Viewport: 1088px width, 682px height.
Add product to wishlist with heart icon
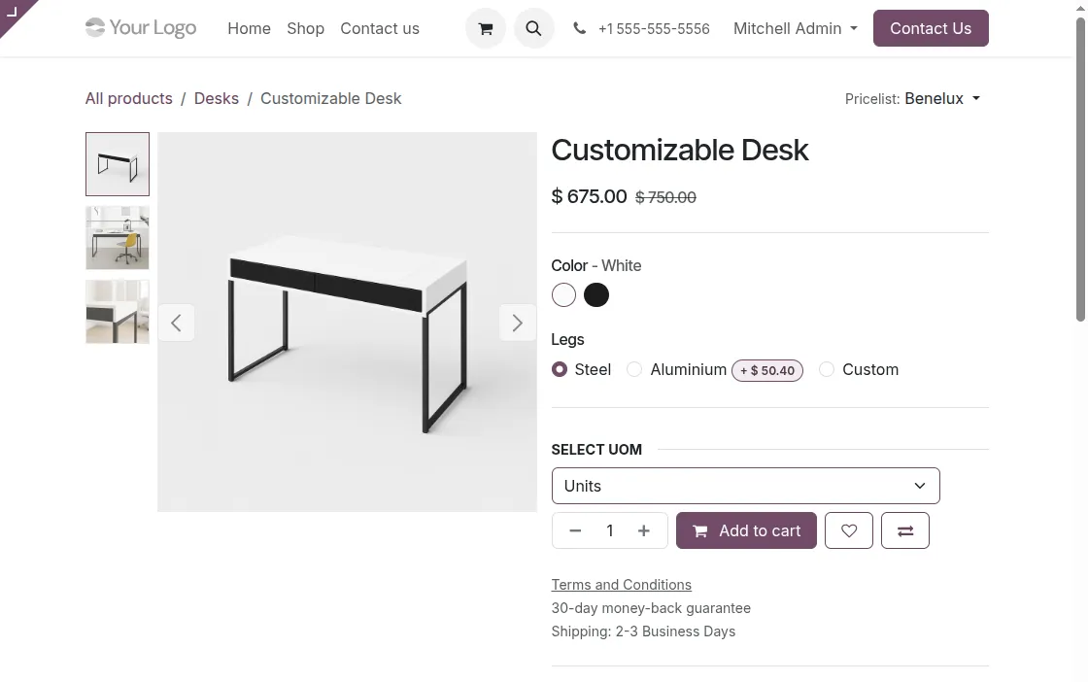[x=848, y=530]
